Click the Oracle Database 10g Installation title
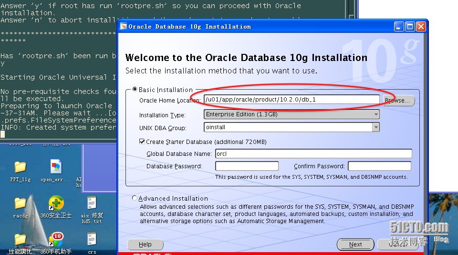This screenshot has height=255, width=458. click(x=189, y=27)
